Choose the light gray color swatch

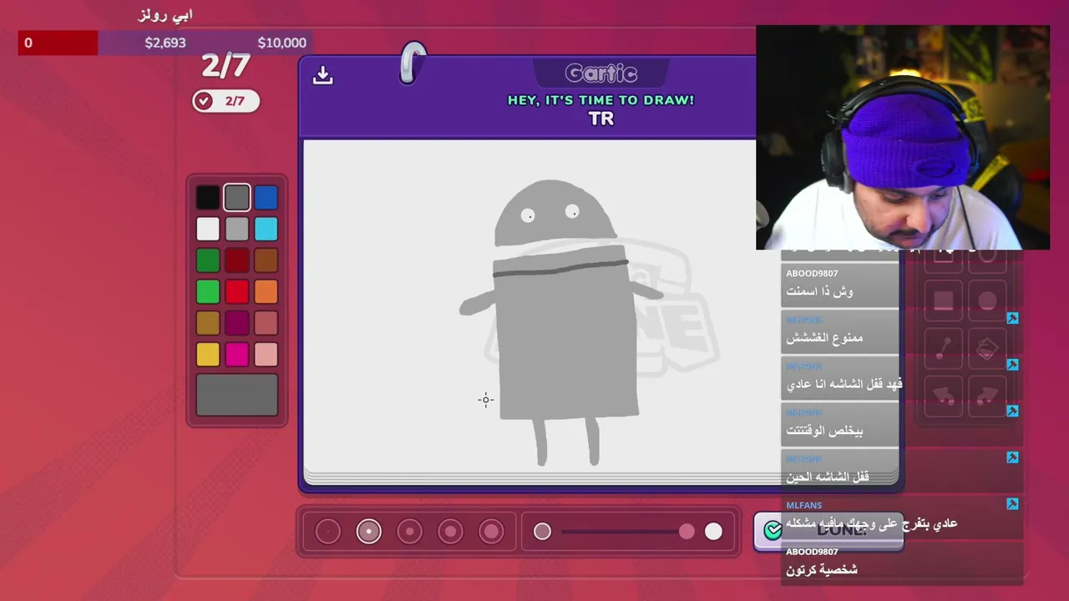tap(237, 229)
